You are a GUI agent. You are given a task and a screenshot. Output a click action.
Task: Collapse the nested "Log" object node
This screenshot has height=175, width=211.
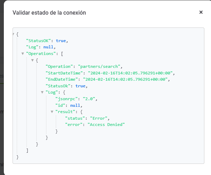(43, 92)
